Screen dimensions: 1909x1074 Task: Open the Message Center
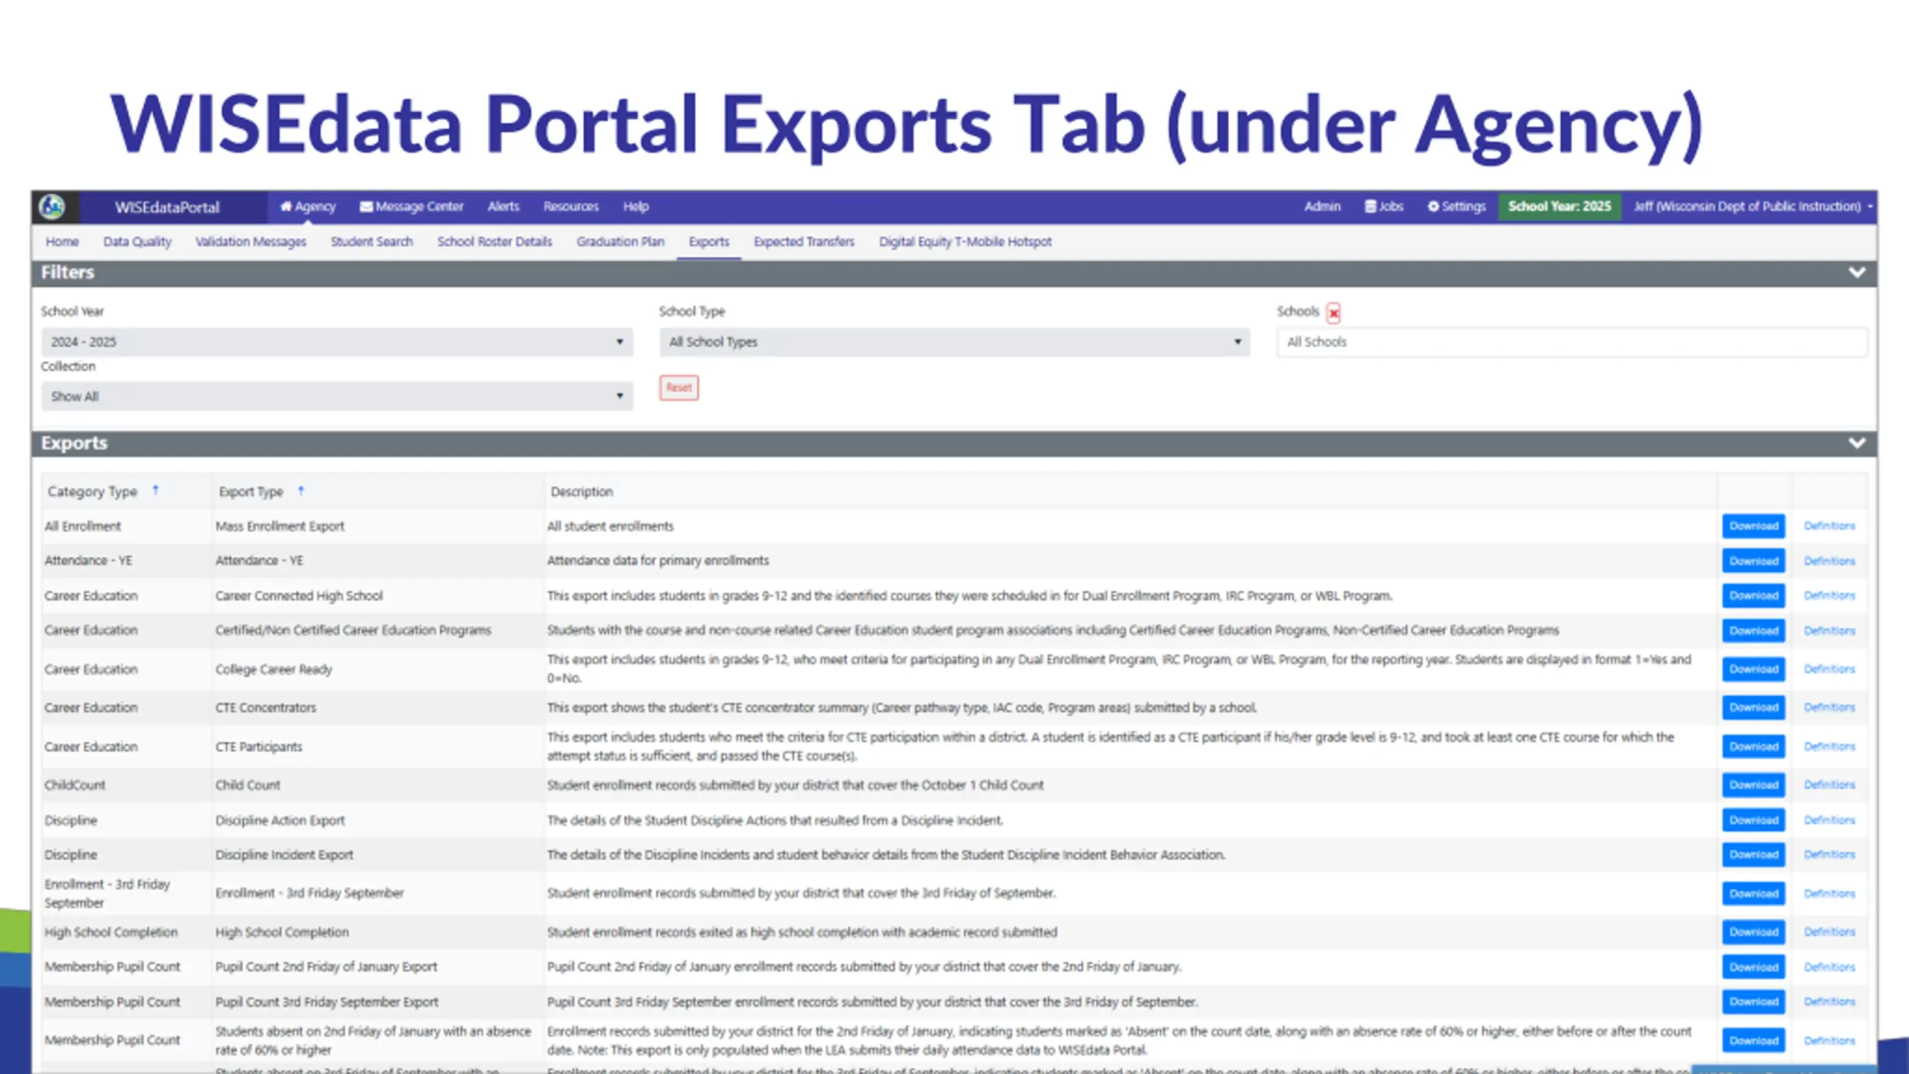point(412,207)
